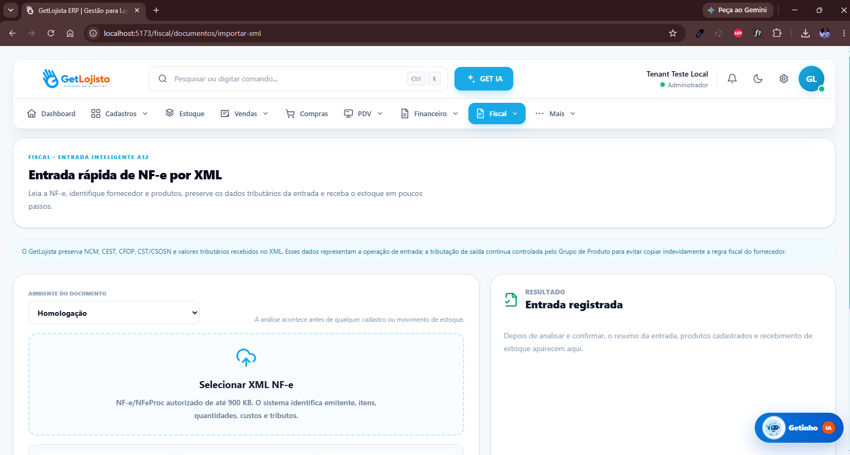Click the sparkle icon in GET IA
The width and height of the screenshot is (850, 455).
tap(471, 78)
